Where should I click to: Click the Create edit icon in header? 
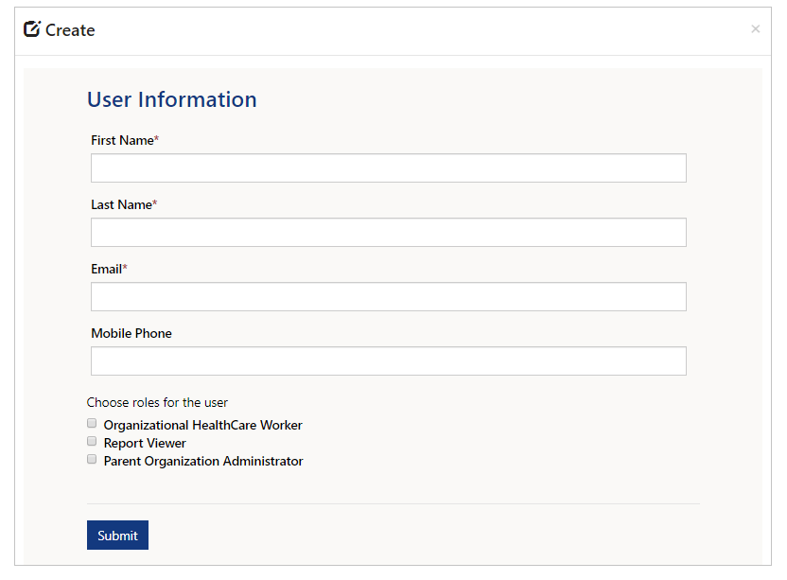[x=32, y=29]
